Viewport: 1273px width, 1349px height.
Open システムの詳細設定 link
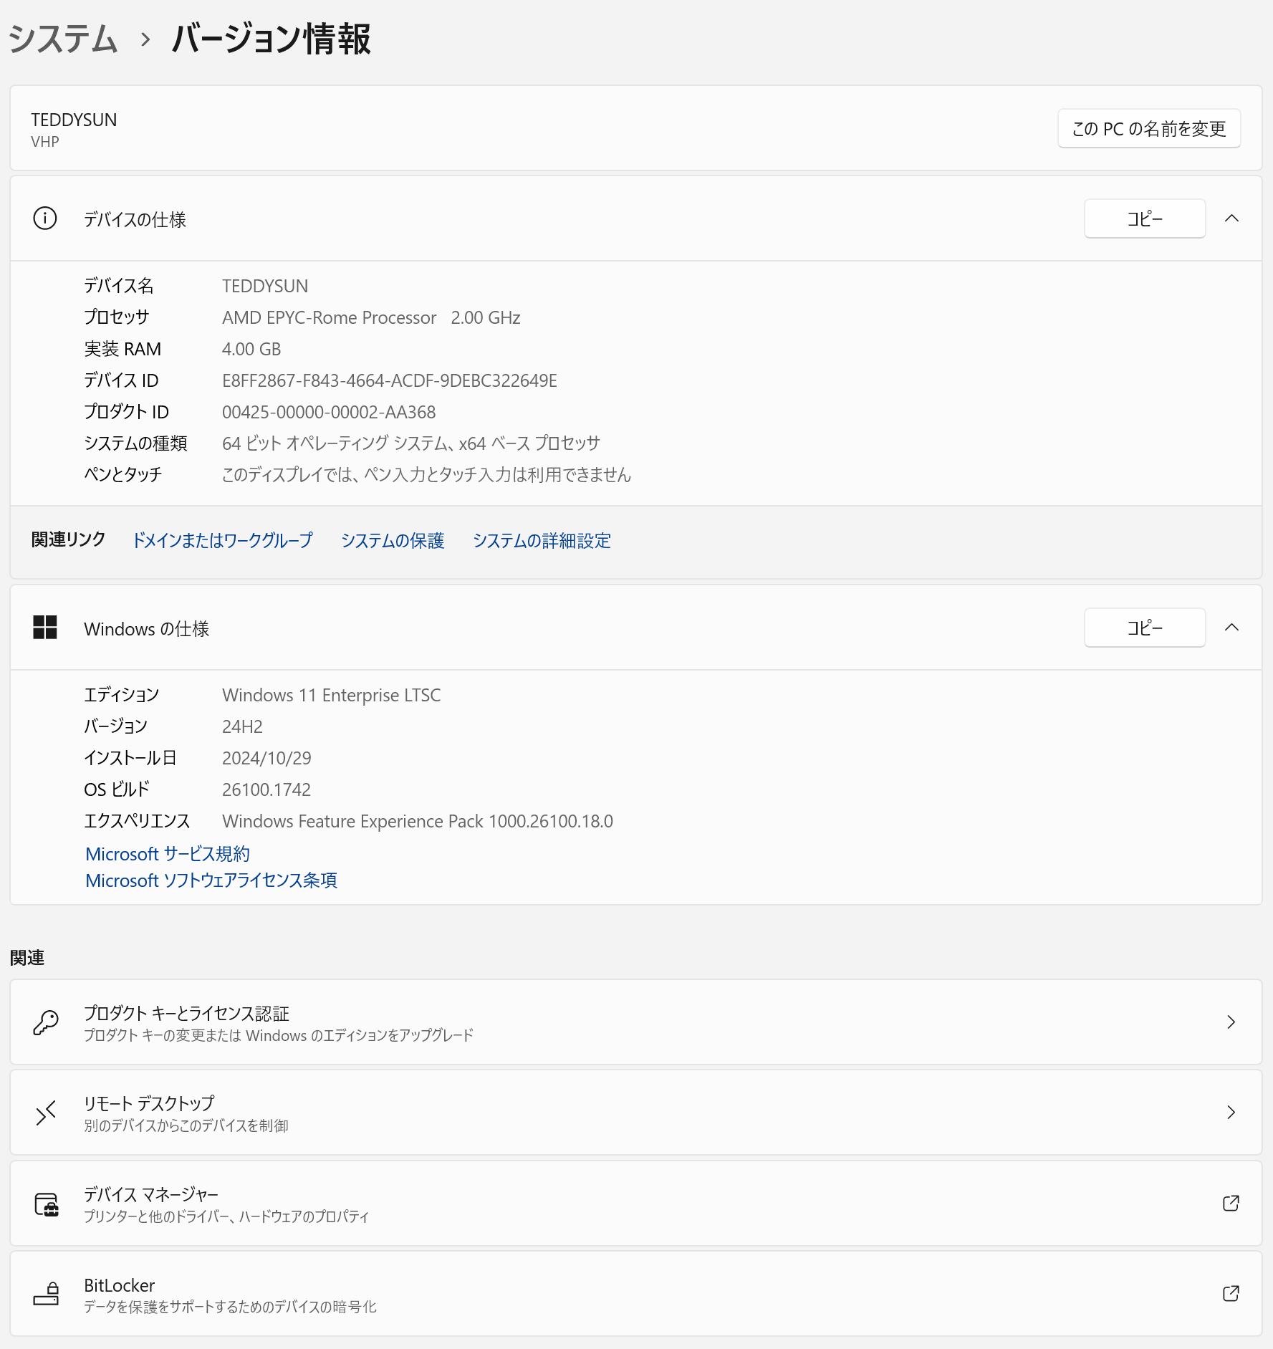click(542, 540)
